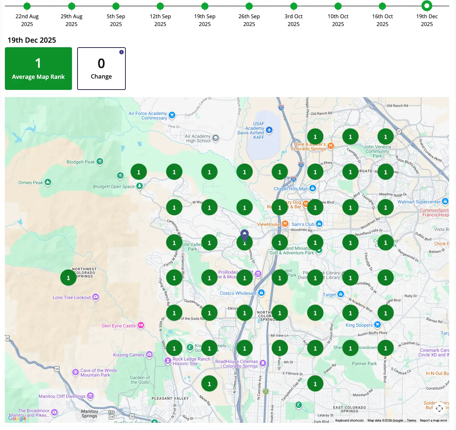Click the green Average Map Rank card
The height and width of the screenshot is (430, 456).
point(38,68)
